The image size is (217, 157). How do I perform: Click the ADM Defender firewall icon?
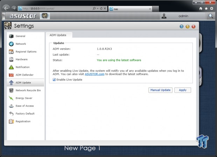[x=11, y=75]
